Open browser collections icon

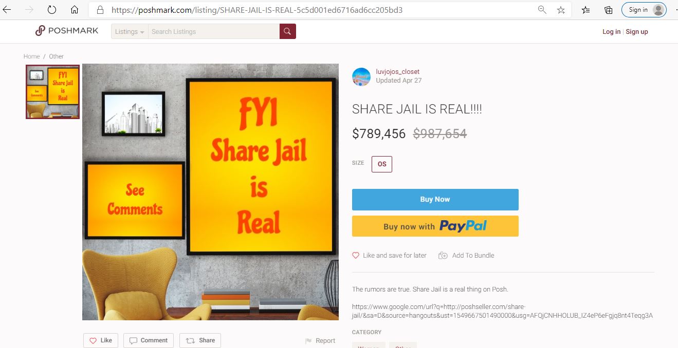(x=608, y=10)
